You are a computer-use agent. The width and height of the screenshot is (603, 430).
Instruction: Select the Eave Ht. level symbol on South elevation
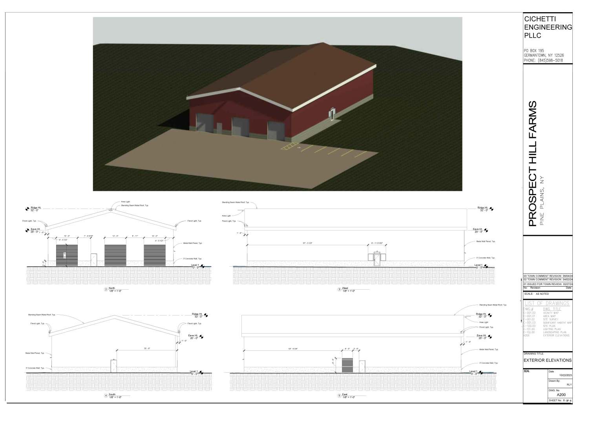point(202,336)
